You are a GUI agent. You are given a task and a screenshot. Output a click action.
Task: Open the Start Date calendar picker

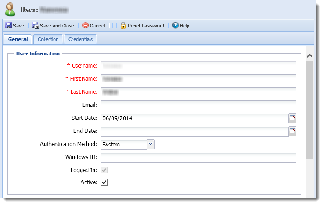coord(292,118)
